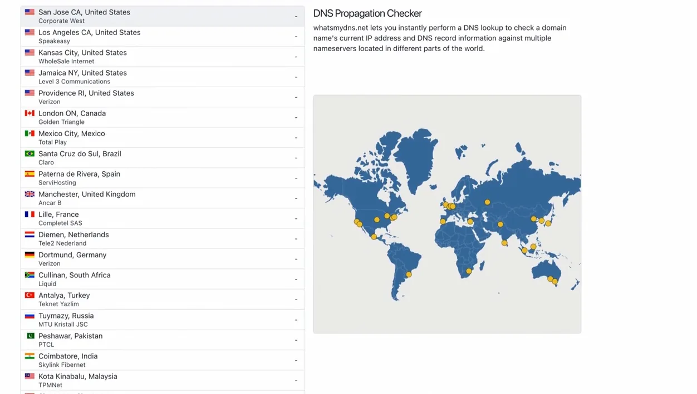Viewport: 697px width, 394px height.
Task: Click the Malaysia flag beside Kota Kinabalu
Action: (30, 376)
